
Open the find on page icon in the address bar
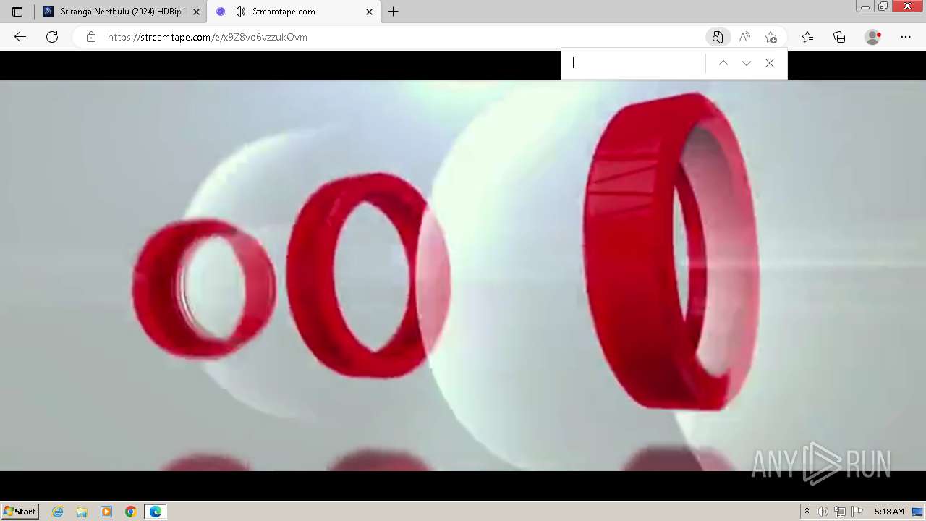717,37
